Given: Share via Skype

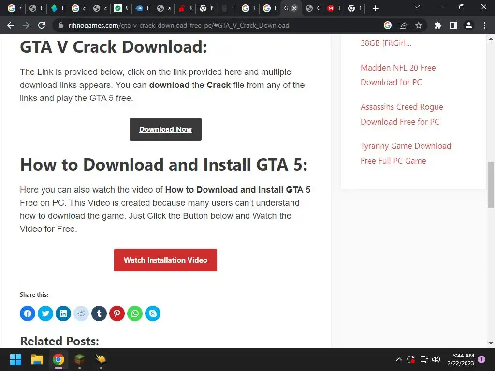Looking at the screenshot, I should pos(153,313).
